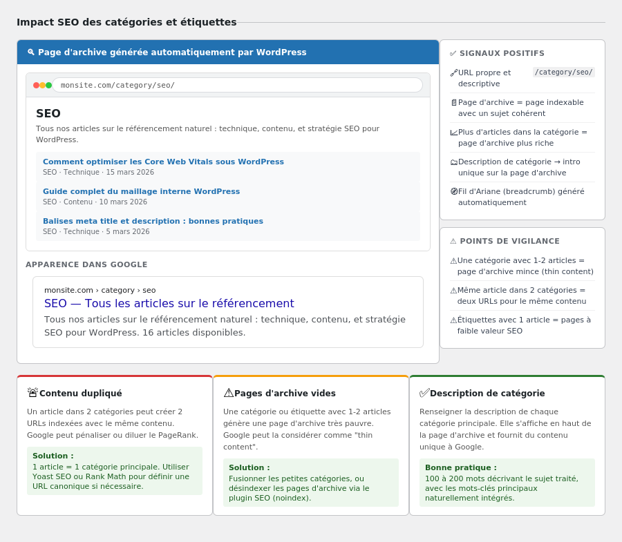Click the folder icon beside Description de catégorie → intro
This screenshot has height=542, width=622.
[454, 162]
